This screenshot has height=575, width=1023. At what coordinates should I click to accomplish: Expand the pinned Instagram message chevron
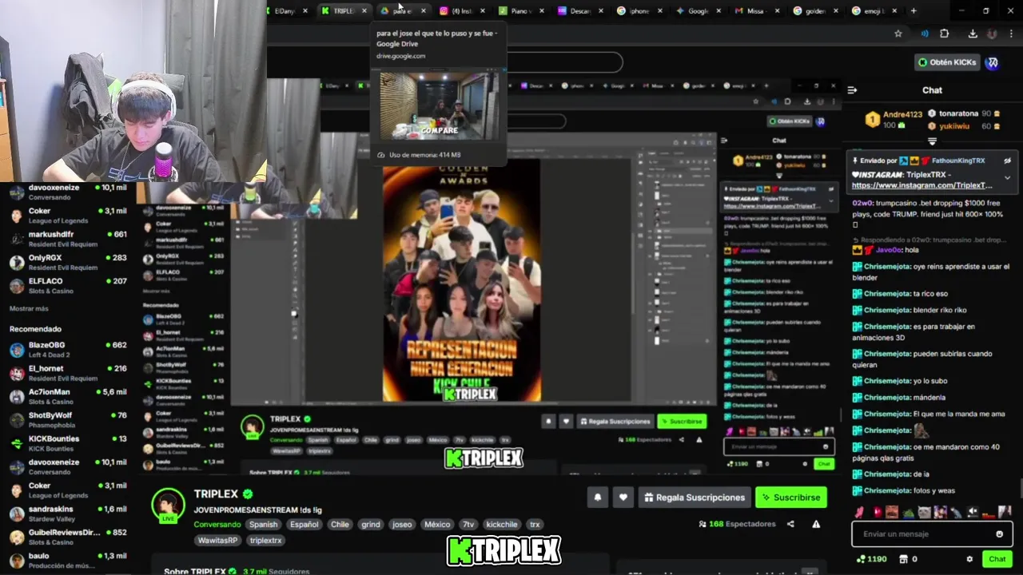(x=1007, y=178)
